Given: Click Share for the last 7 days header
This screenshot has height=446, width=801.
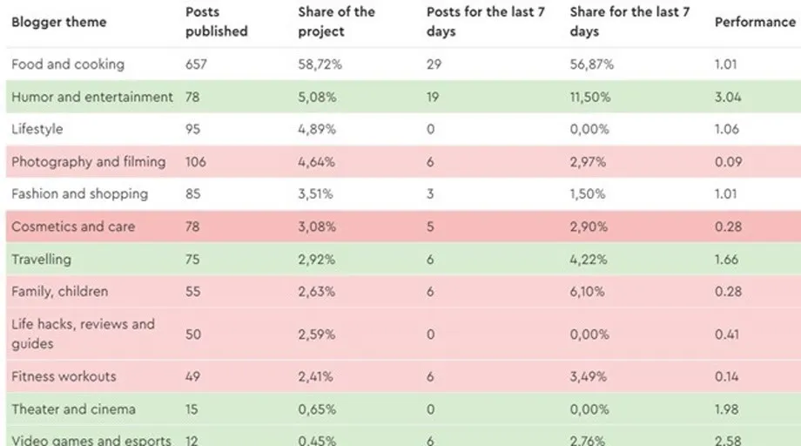Looking at the screenshot, I should point(630,22).
